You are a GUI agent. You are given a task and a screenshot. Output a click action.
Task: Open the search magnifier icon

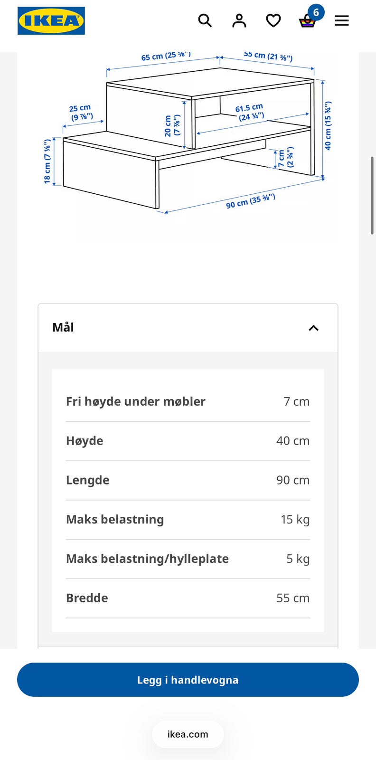[205, 20]
